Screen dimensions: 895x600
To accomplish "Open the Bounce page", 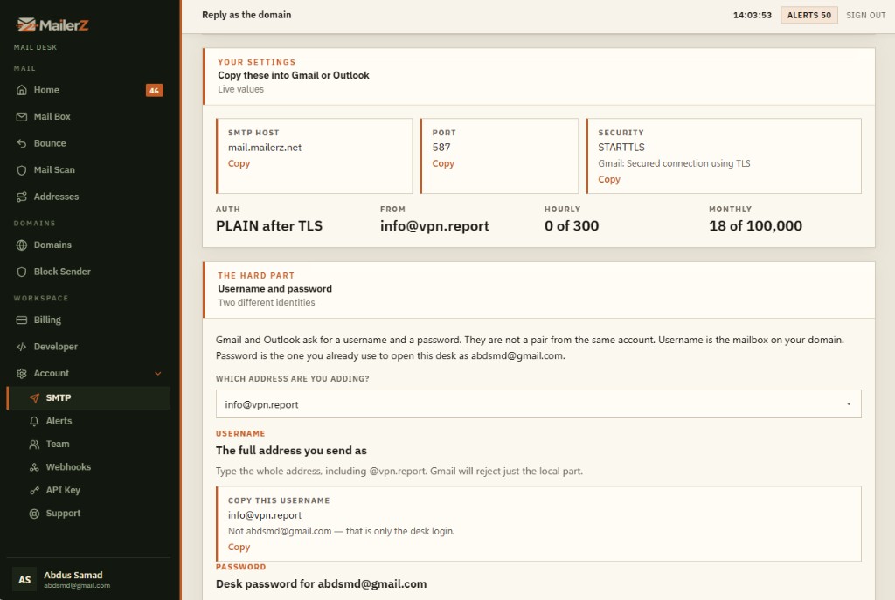I will point(88,144).
